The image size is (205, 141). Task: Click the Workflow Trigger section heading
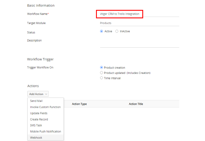[40, 59]
